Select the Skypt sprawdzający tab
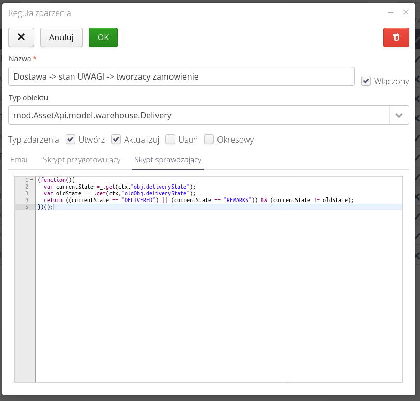 click(x=168, y=160)
